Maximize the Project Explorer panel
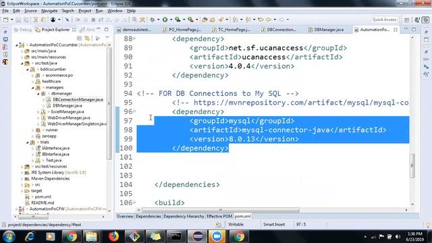 coord(107,29)
